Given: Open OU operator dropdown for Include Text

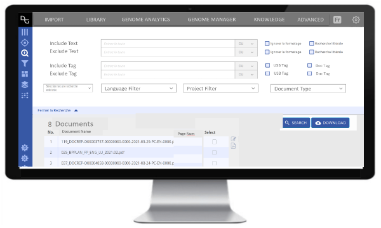Looking at the screenshot, I should pos(246,44).
